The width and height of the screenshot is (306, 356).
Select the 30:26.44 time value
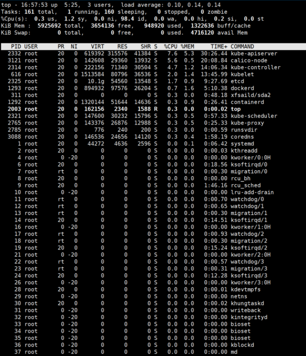coord(214,53)
